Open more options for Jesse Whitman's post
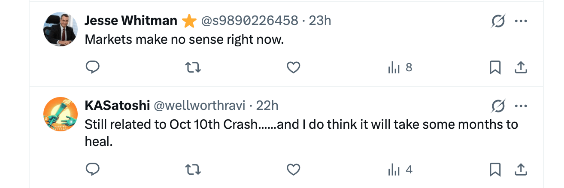Screen dimensions: 564x188 [521, 21]
